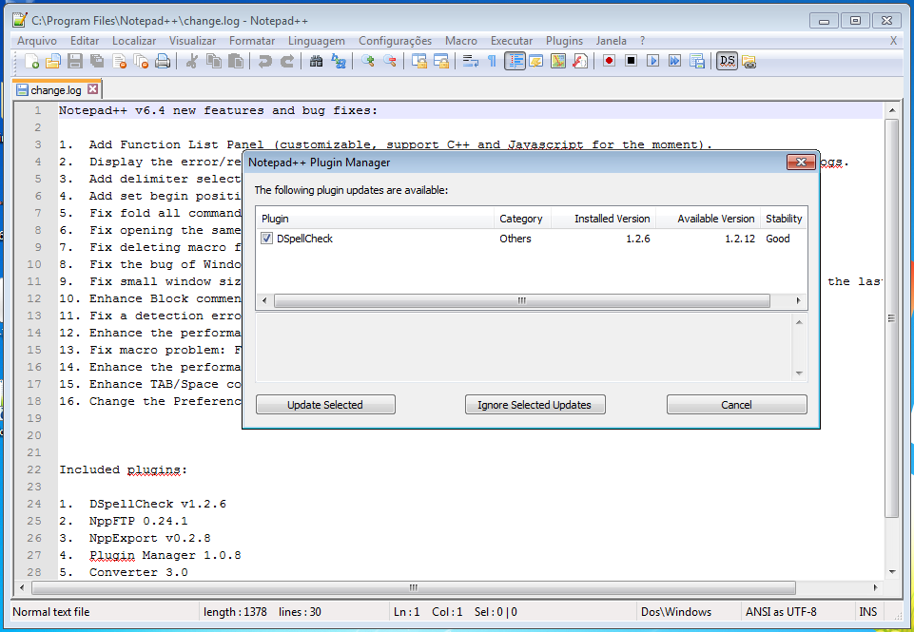Screen dimensions: 914x632
Task: Zoom in using the magnifier icon
Action: point(366,61)
